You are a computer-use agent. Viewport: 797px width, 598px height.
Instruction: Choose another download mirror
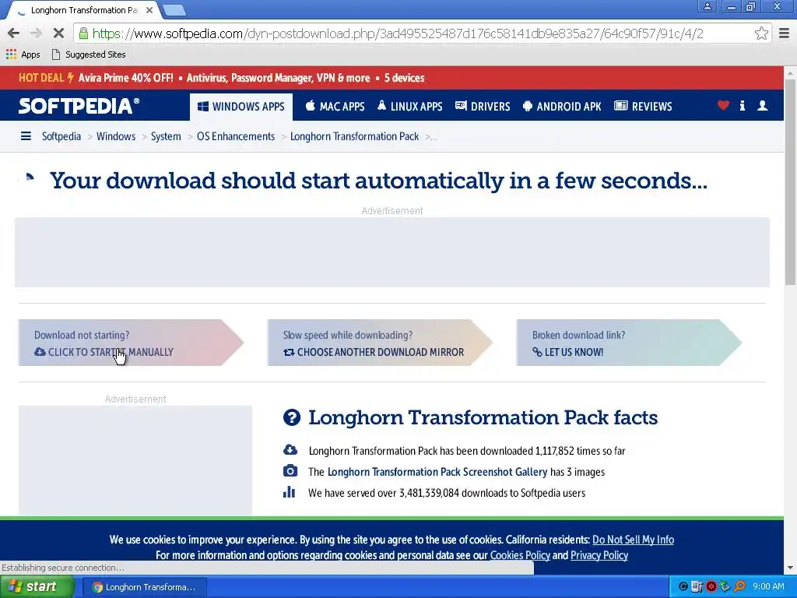coord(380,343)
